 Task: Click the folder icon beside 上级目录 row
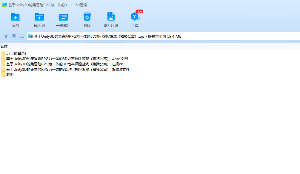click(x=3, y=53)
